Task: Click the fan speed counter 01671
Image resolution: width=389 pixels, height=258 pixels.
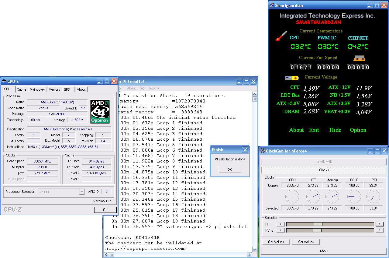Action: coord(301,67)
